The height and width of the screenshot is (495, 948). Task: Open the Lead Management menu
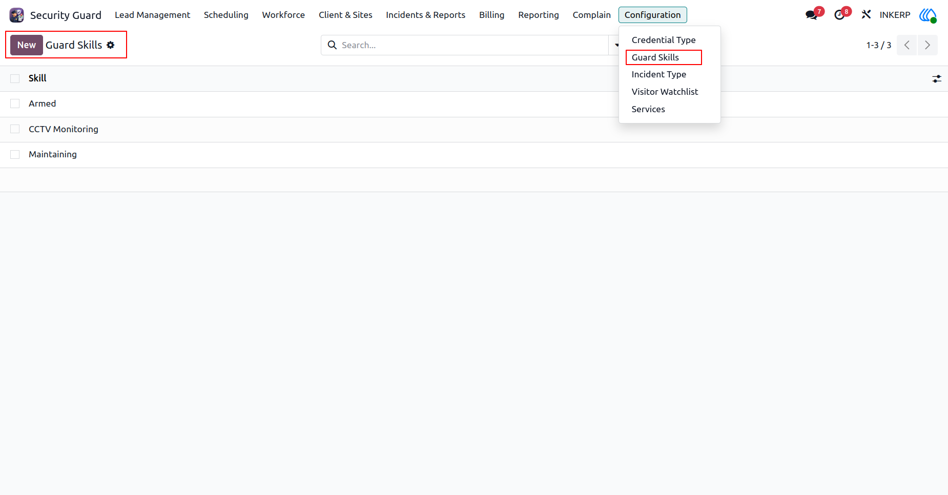152,15
